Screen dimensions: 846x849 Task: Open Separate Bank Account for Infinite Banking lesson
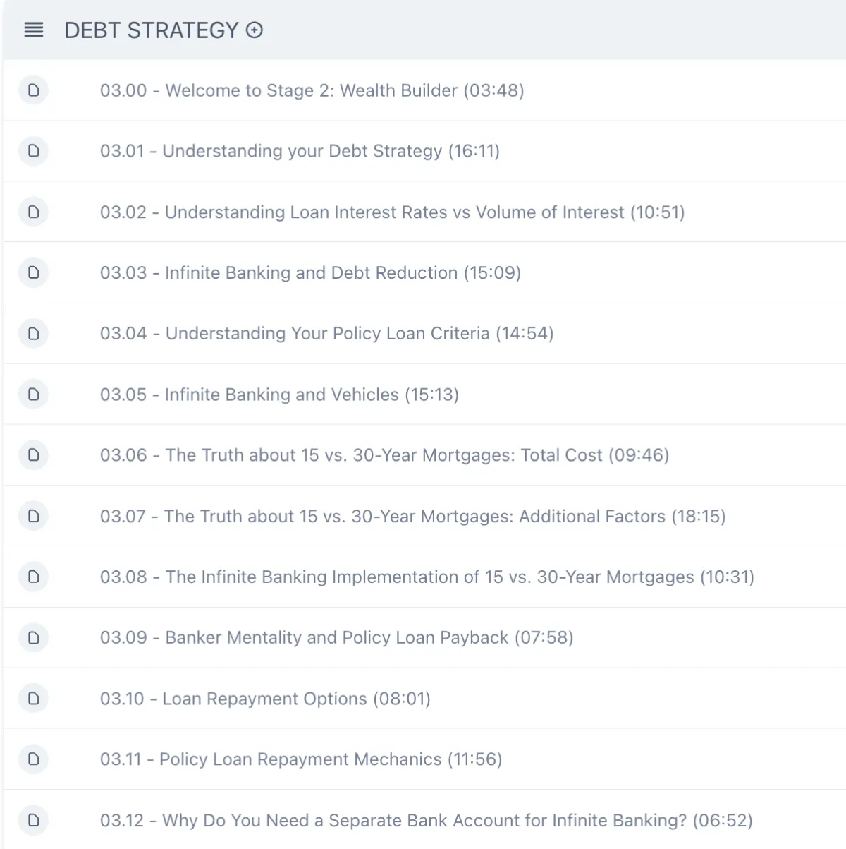pos(426,820)
